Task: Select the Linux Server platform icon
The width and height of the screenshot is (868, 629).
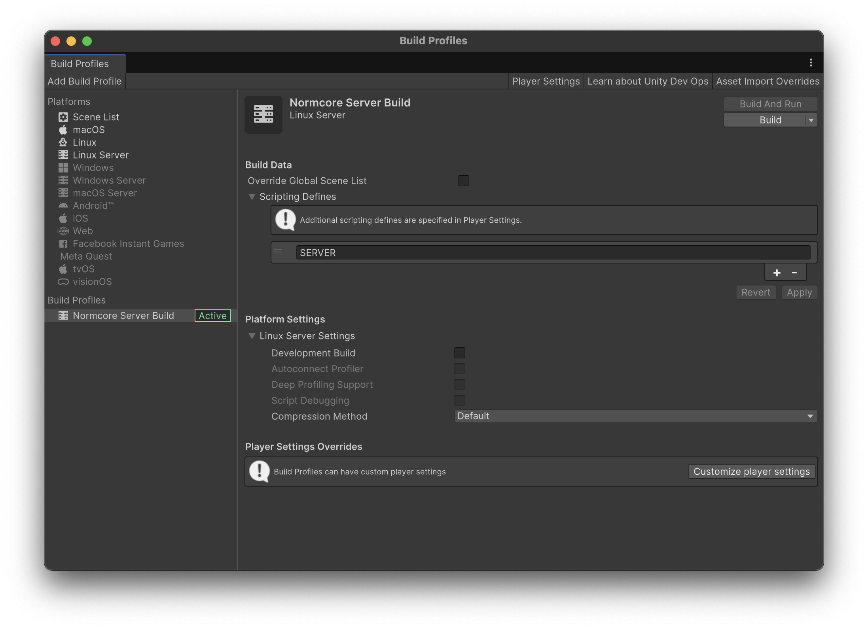Action: [63, 155]
